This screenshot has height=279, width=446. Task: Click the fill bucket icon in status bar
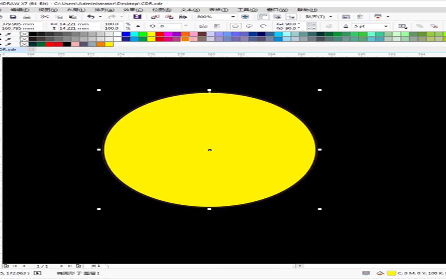(380, 273)
